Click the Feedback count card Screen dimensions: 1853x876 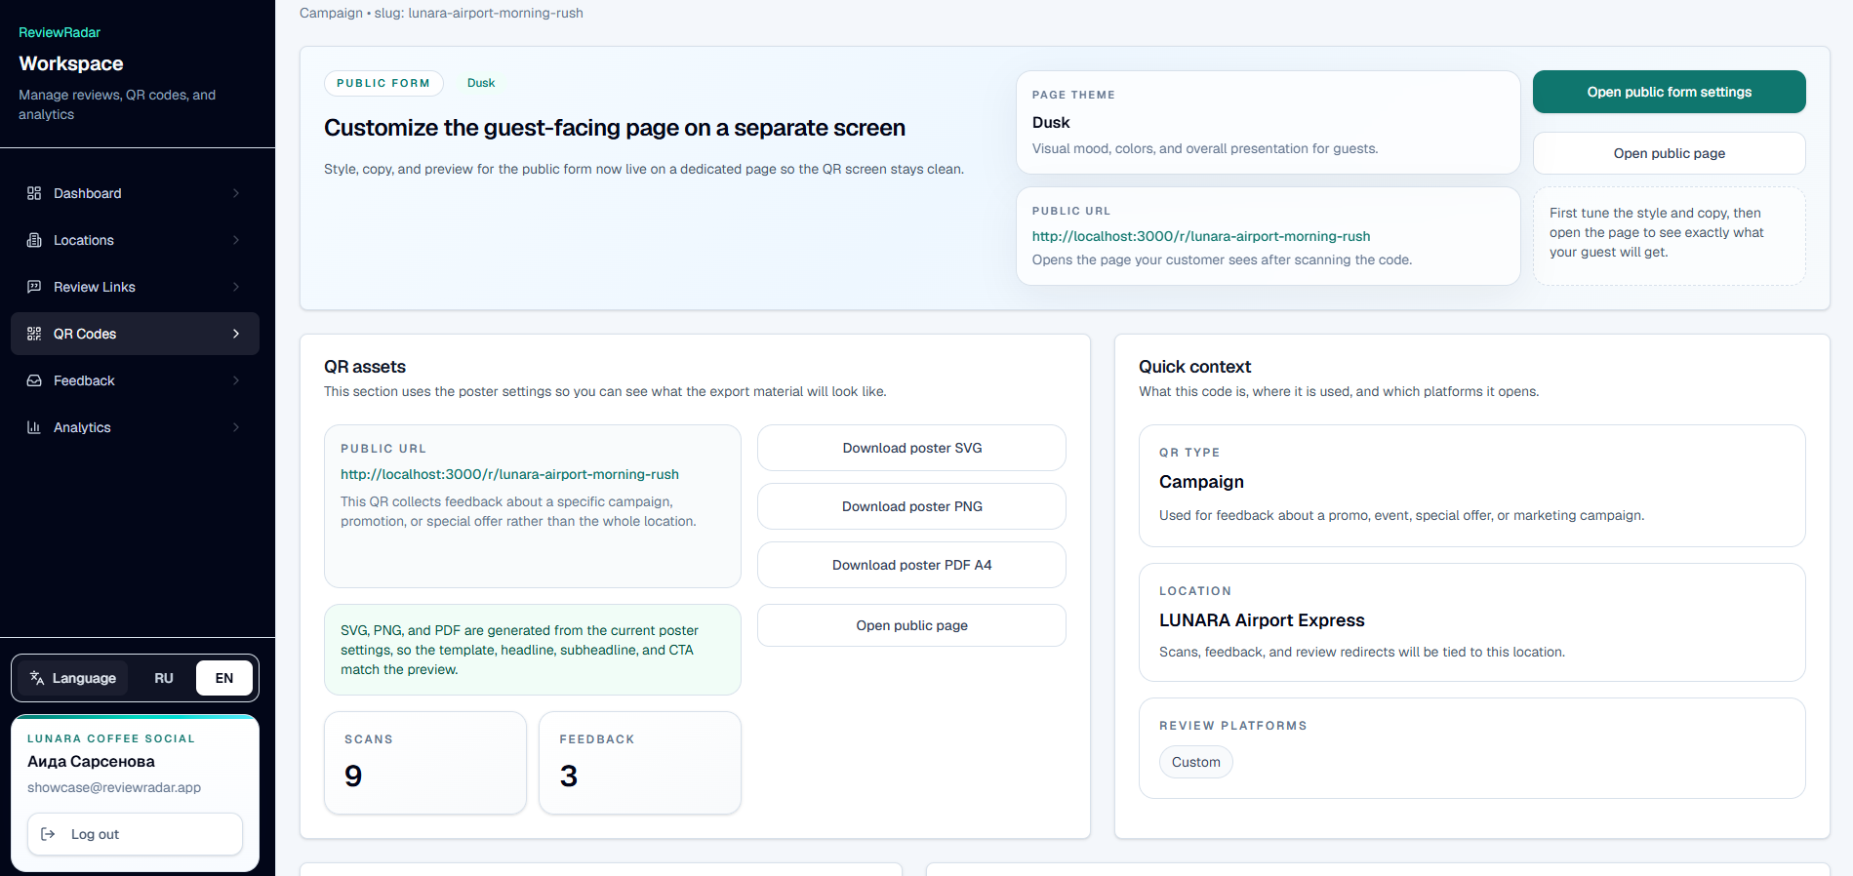click(x=639, y=763)
